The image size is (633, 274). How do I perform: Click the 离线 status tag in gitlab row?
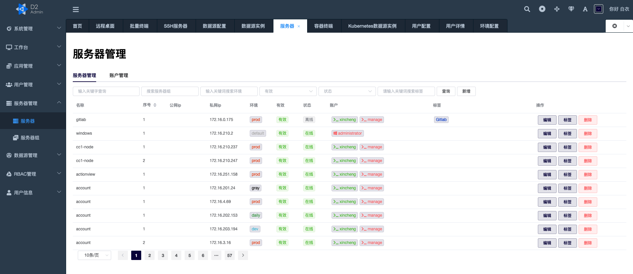click(309, 120)
